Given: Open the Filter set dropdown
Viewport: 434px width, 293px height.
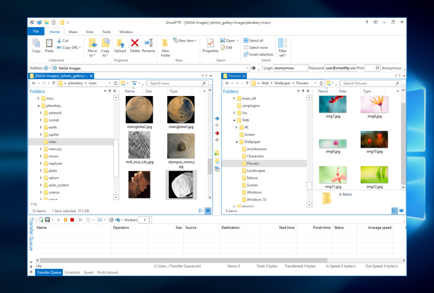Looking at the screenshot, I should coord(283,48).
